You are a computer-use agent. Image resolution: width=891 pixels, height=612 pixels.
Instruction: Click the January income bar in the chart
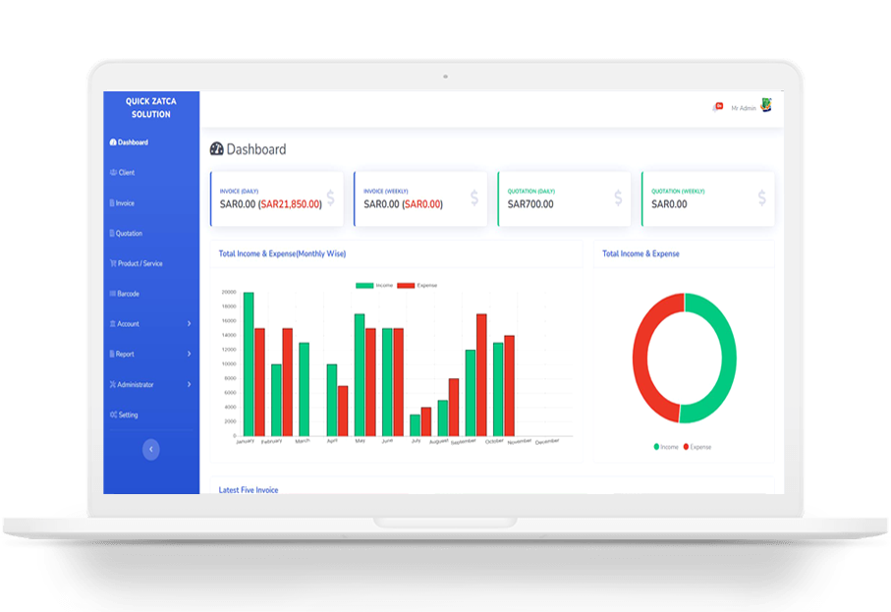point(248,363)
